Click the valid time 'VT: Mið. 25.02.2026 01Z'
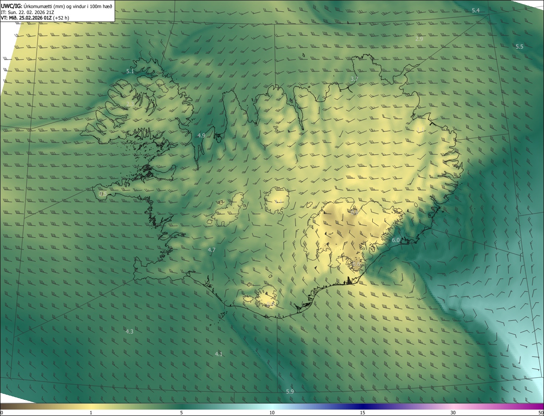The image size is (544, 416). click(26, 18)
